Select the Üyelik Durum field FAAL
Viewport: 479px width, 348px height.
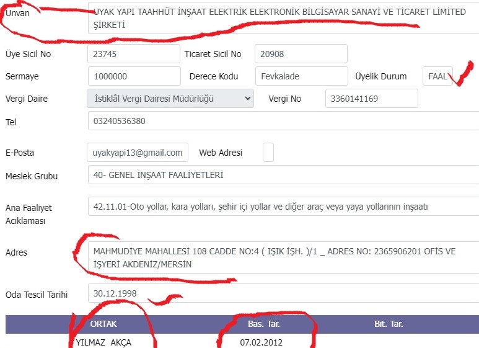click(x=437, y=76)
